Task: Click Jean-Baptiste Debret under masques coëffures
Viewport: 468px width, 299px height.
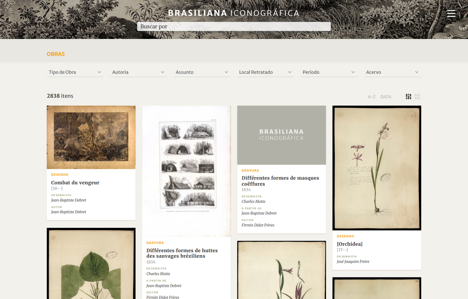Action: tap(259, 213)
